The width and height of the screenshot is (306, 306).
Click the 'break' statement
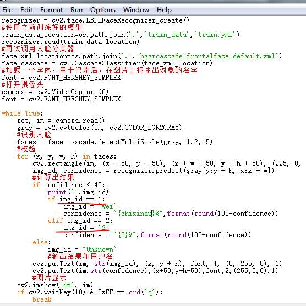coord(42,299)
